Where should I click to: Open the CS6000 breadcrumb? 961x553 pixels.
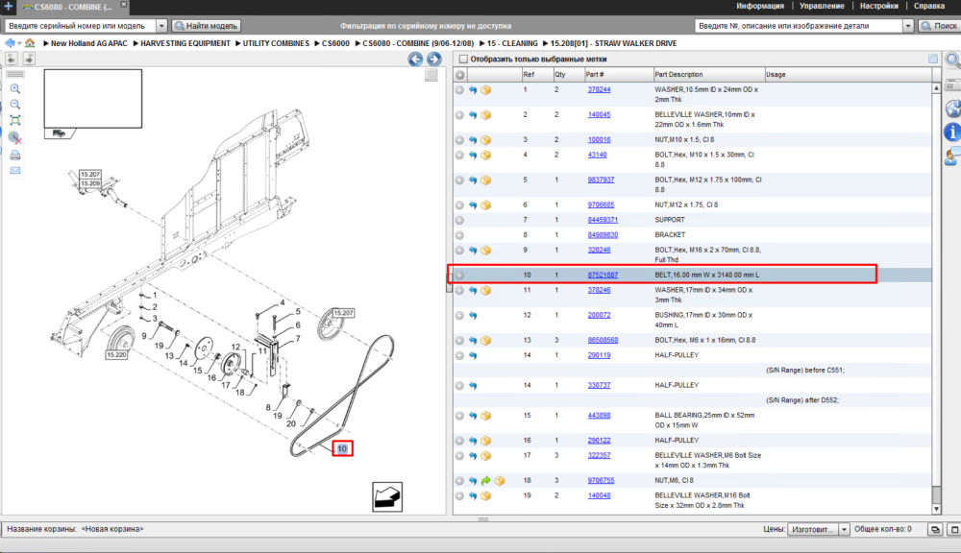(x=335, y=43)
